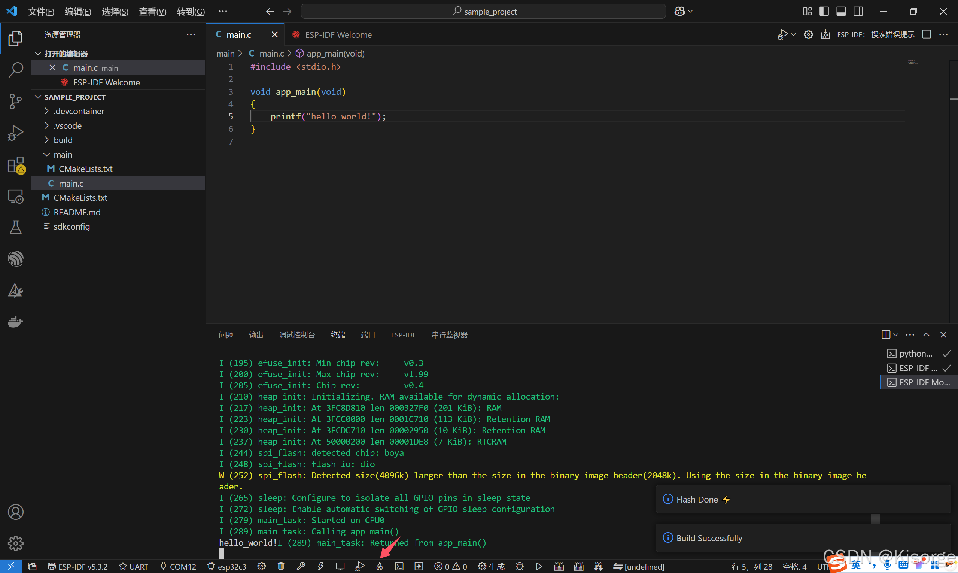Collapse the 打开的编辑器 section
This screenshot has width=958, height=573.
(x=38, y=53)
